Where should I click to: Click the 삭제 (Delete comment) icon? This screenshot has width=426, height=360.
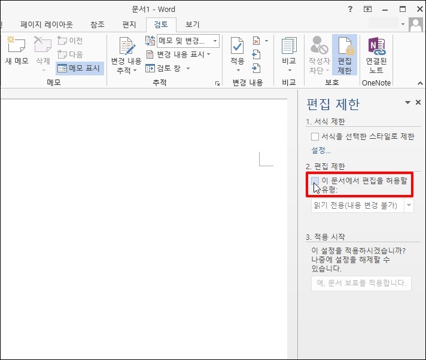pos(42,44)
